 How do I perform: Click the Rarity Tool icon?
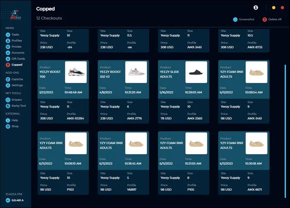8,106
